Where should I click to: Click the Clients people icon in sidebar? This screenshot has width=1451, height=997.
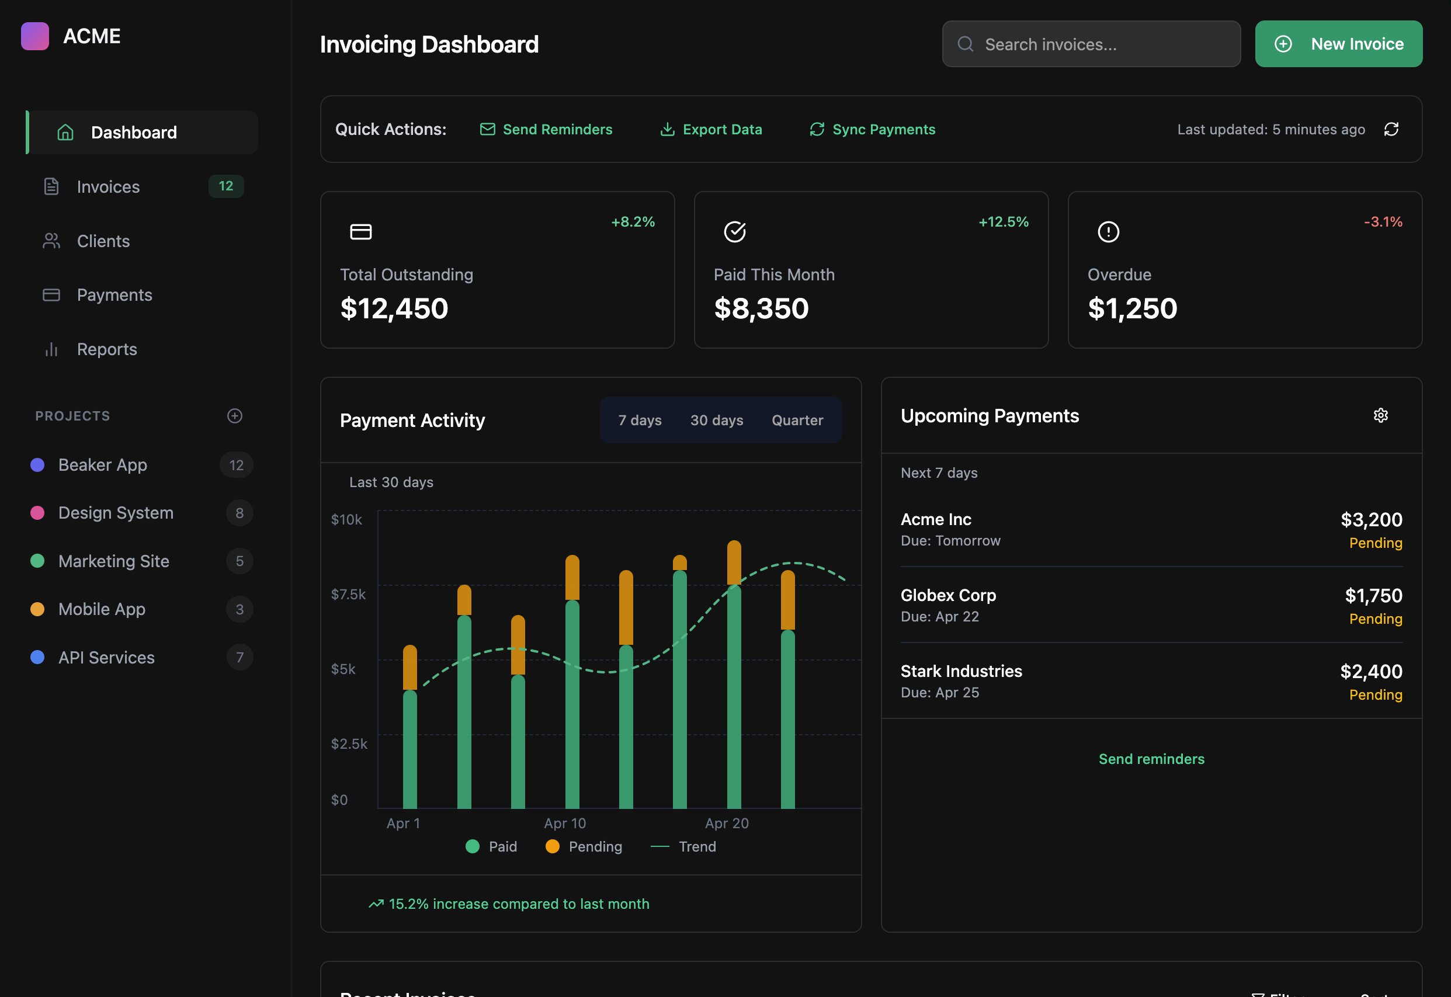(51, 241)
